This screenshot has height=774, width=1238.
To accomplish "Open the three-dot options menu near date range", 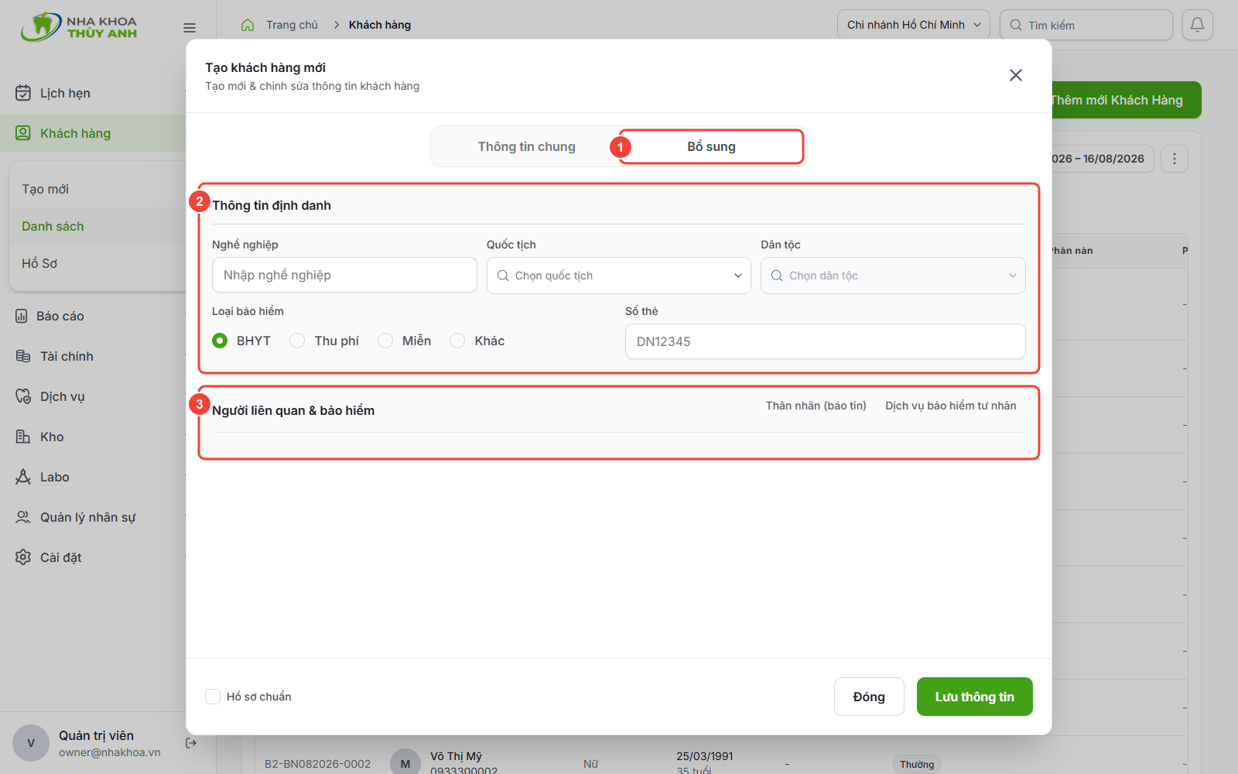I will pyautogui.click(x=1175, y=159).
